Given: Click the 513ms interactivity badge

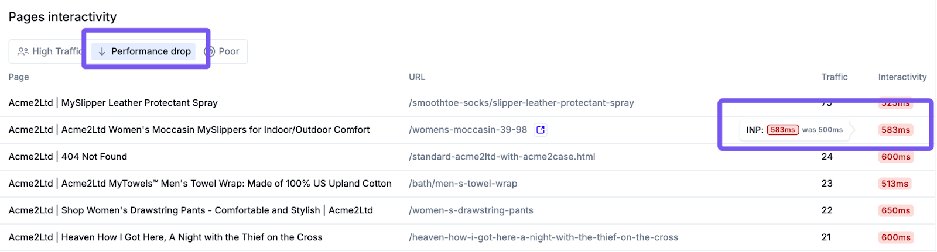Looking at the screenshot, I should pos(894,184).
